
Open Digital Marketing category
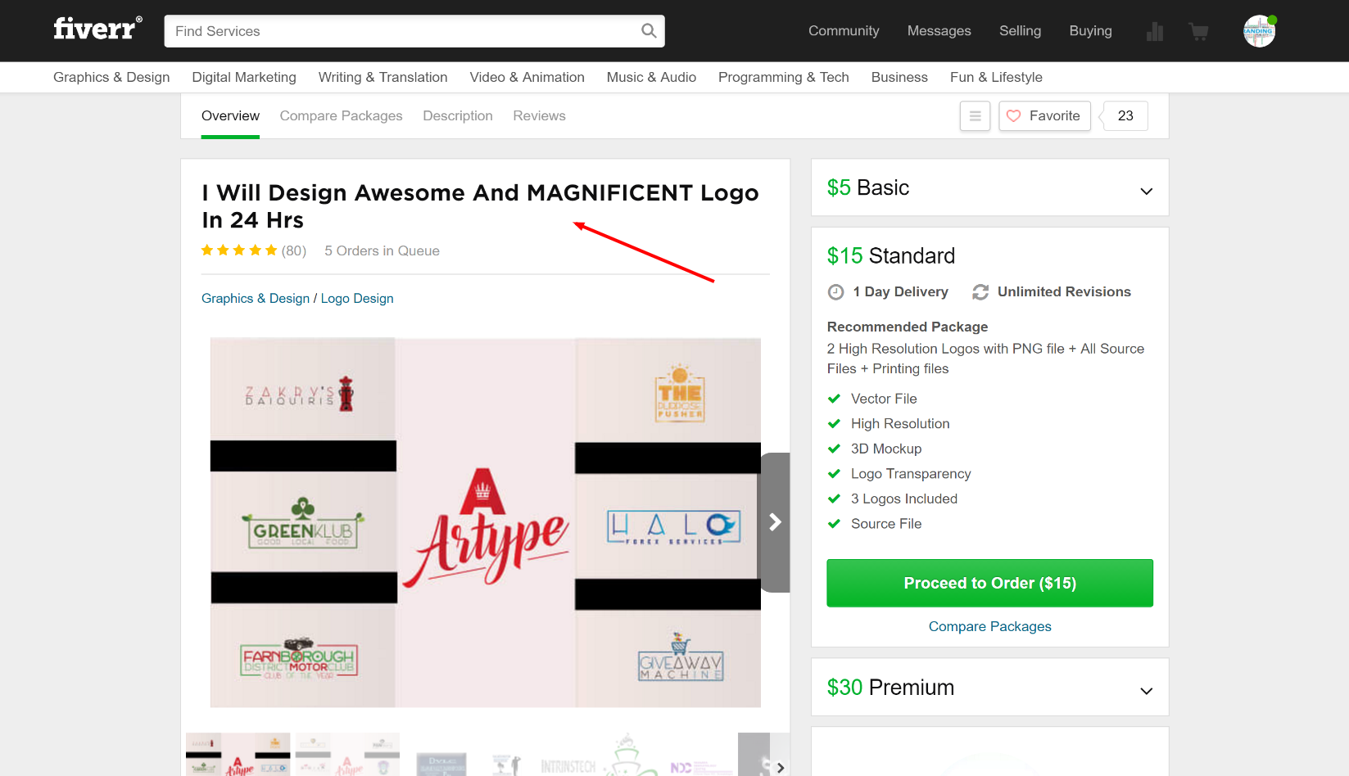point(244,77)
